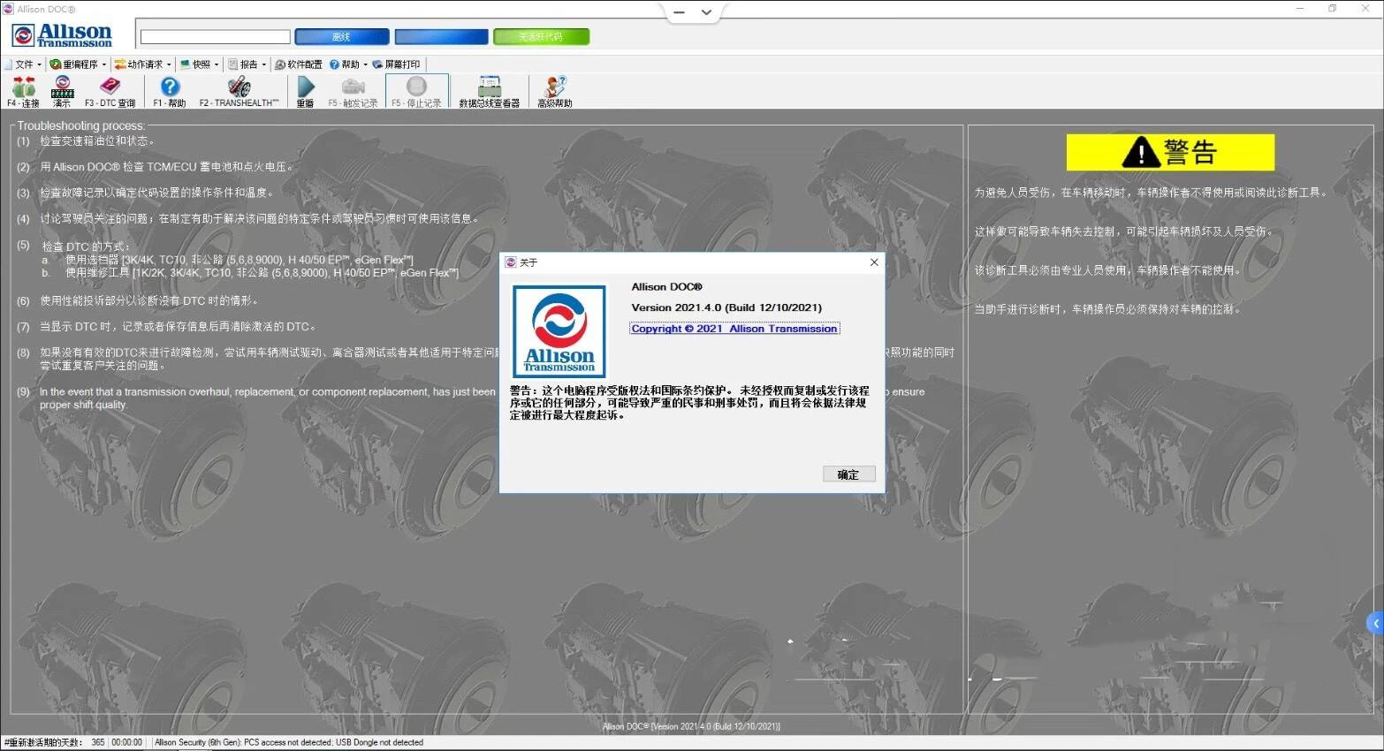Screen dimensions: 1384x751
Task: Open the 数据总线查看器 data bus viewer
Action: (489, 91)
